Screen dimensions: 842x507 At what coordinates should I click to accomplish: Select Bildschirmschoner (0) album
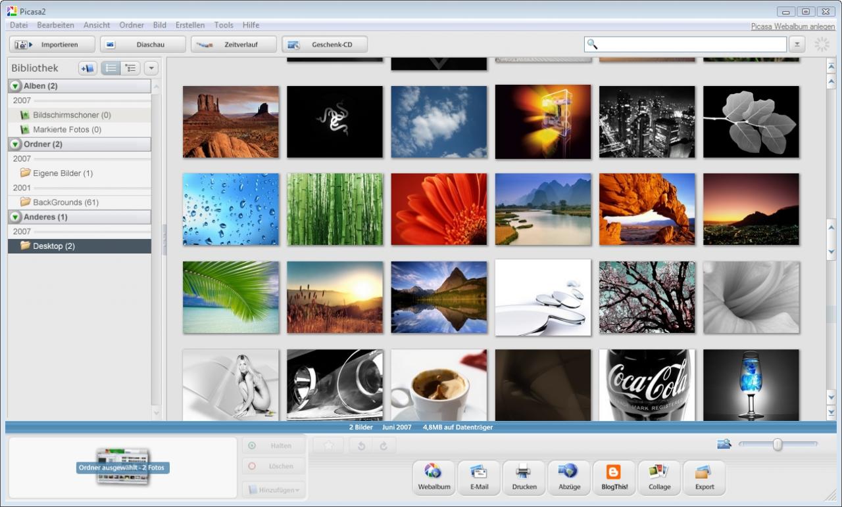pyautogui.click(x=80, y=115)
